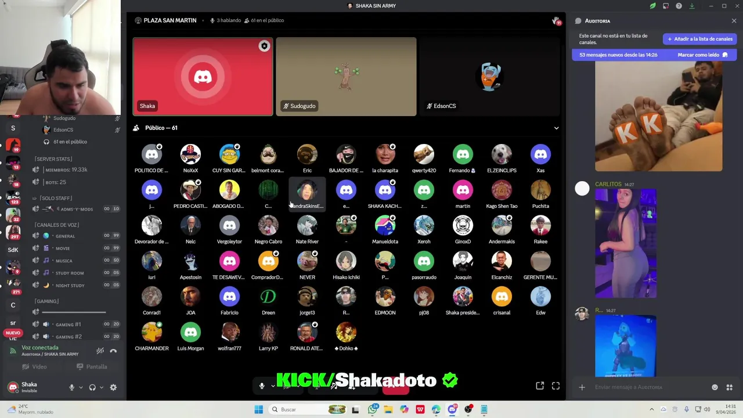Click Marcar como leído
743x418 pixels.
(x=702, y=55)
